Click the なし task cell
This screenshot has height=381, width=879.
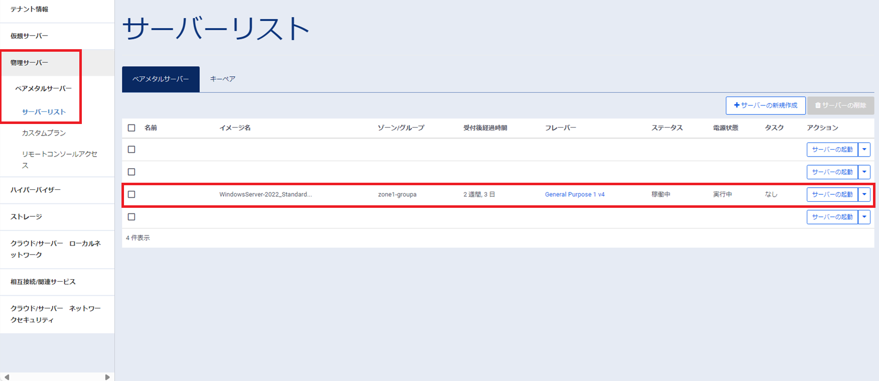(771, 194)
